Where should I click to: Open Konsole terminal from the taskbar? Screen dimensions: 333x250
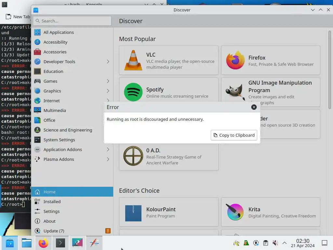click(x=60, y=243)
